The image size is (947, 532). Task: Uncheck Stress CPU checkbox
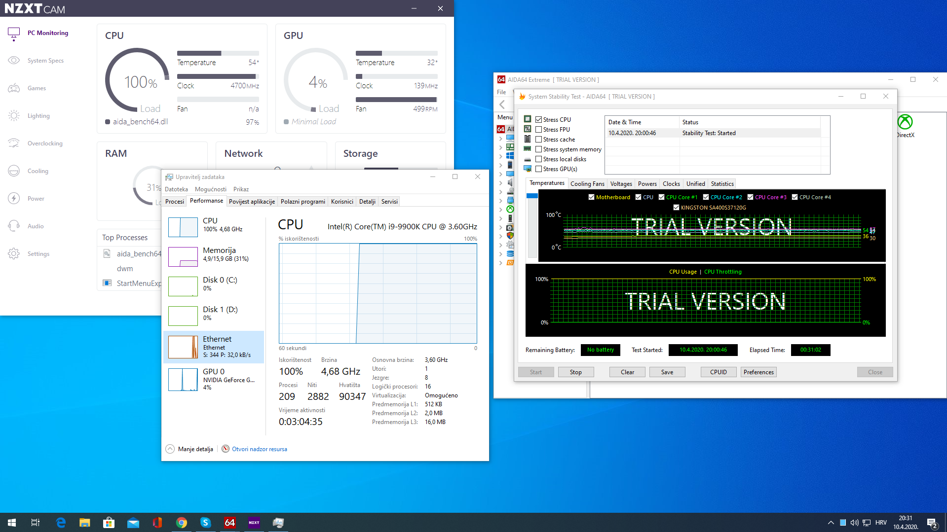539,120
